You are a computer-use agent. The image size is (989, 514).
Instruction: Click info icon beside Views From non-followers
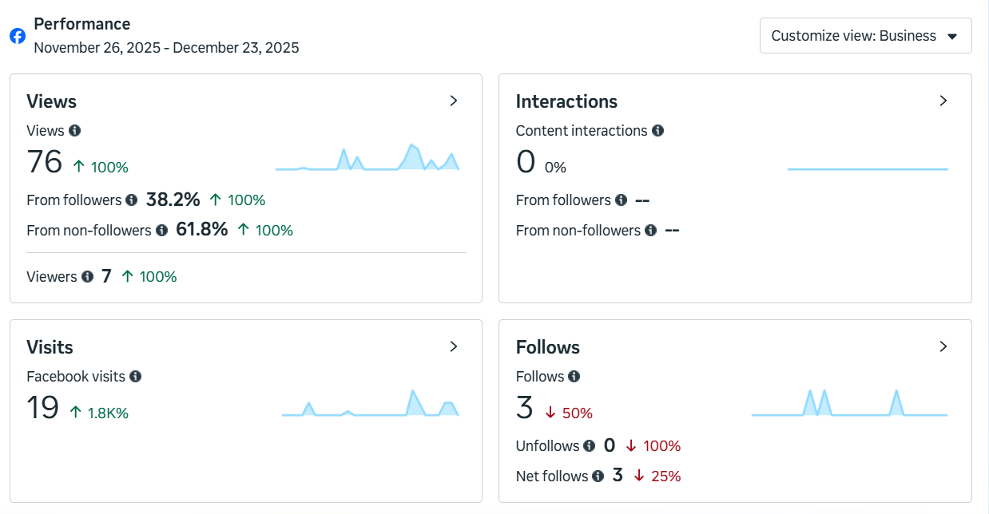(x=161, y=230)
